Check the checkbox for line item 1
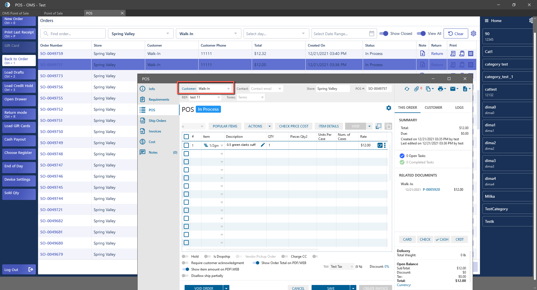Screen dimensions: 537x290 [x=186, y=145]
